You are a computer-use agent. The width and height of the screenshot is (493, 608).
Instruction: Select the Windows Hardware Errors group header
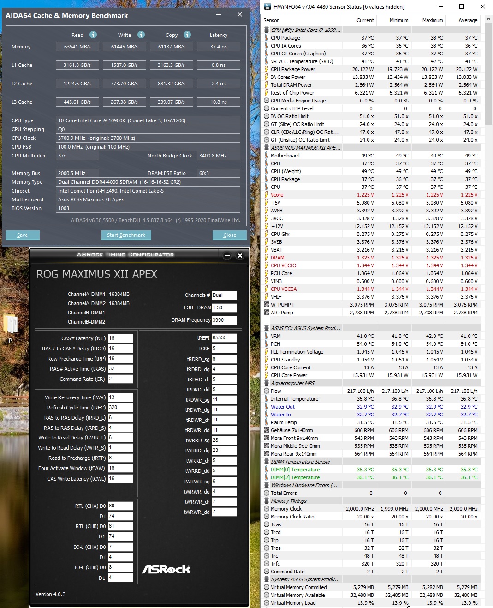[x=373, y=485]
